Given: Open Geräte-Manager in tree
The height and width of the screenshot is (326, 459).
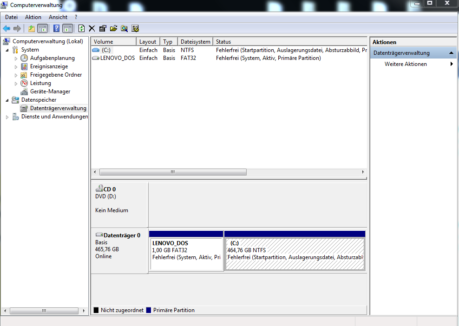Looking at the screenshot, I should tap(50, 91).
